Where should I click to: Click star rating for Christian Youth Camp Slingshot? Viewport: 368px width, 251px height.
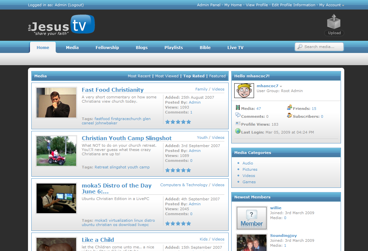(x=178, y=170)
